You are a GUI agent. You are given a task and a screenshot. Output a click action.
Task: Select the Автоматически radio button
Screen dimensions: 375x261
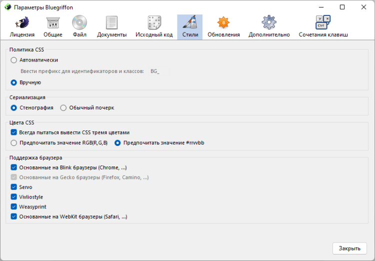[13, 60]
